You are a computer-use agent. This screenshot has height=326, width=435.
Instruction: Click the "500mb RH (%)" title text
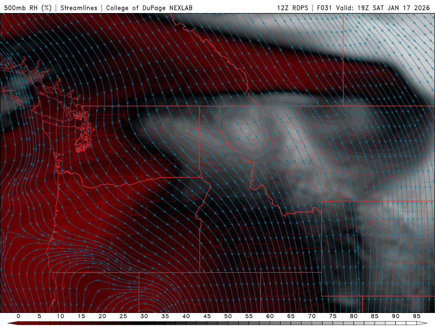28,8
